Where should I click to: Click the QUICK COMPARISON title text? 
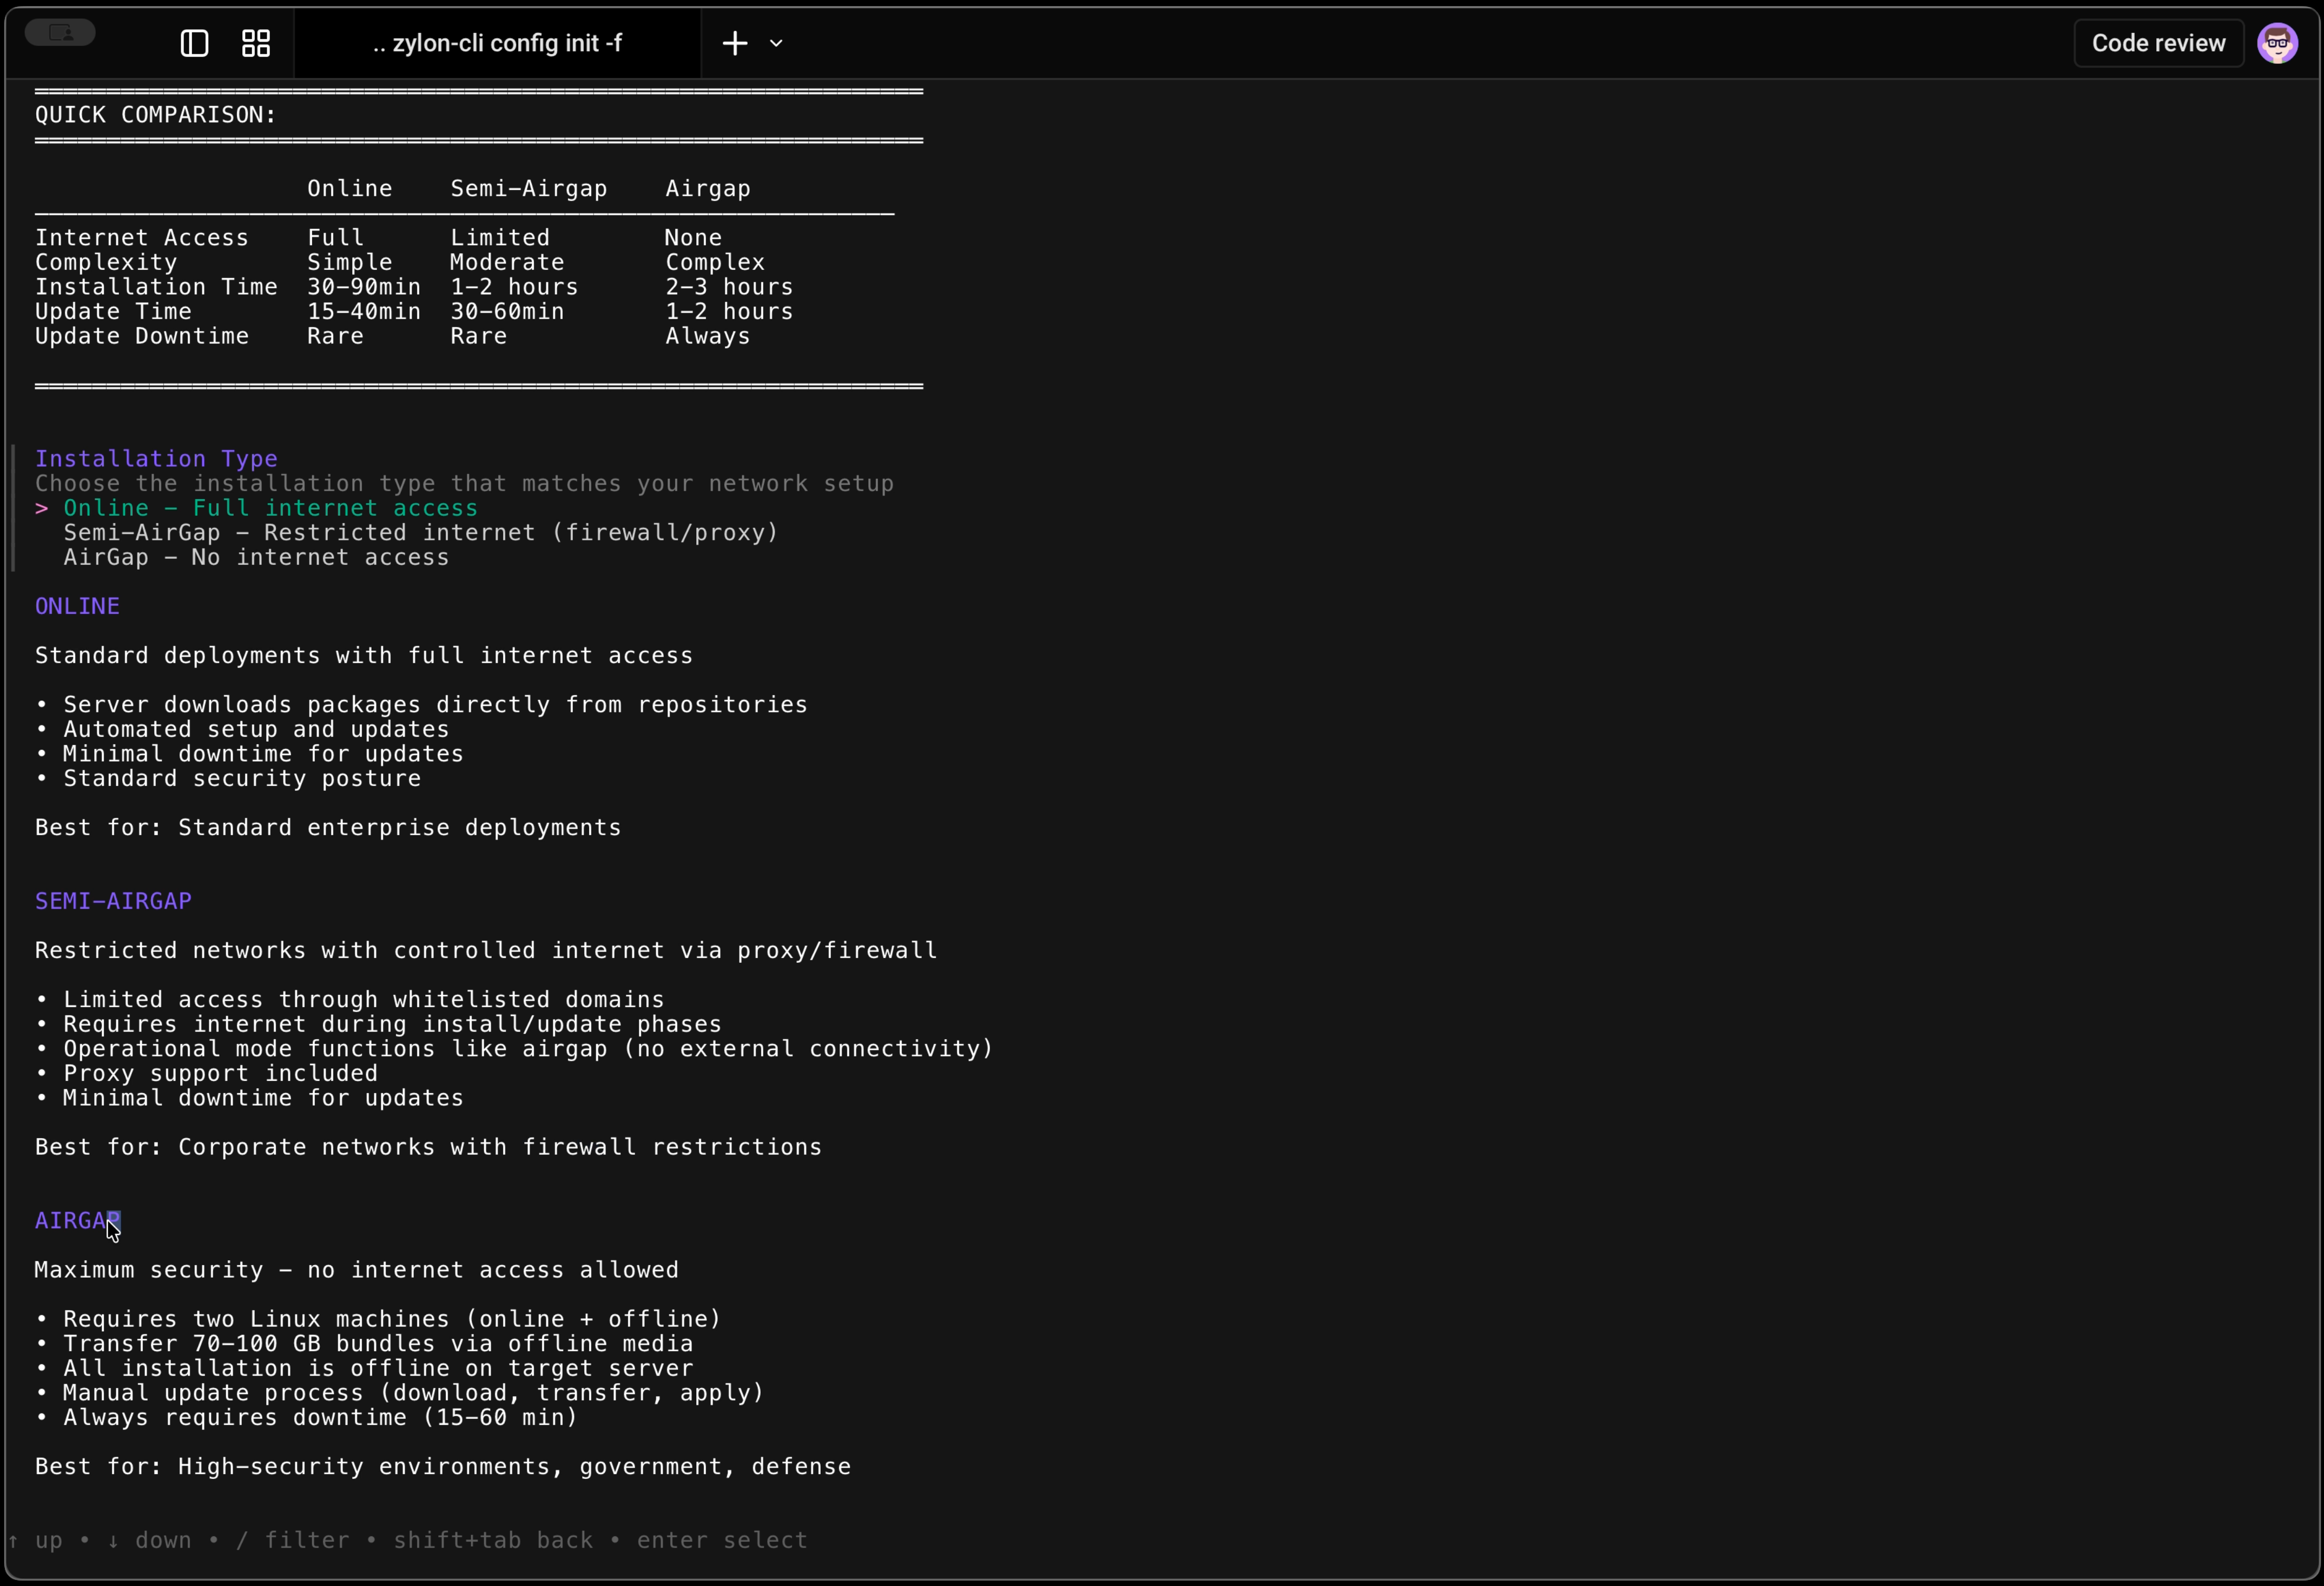(x=155, y=115)
